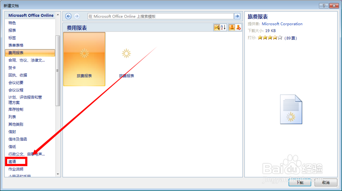Viewport: 342px width, 191px height.
Task: Rate the template with the first star
Action: tap(260, 38)
